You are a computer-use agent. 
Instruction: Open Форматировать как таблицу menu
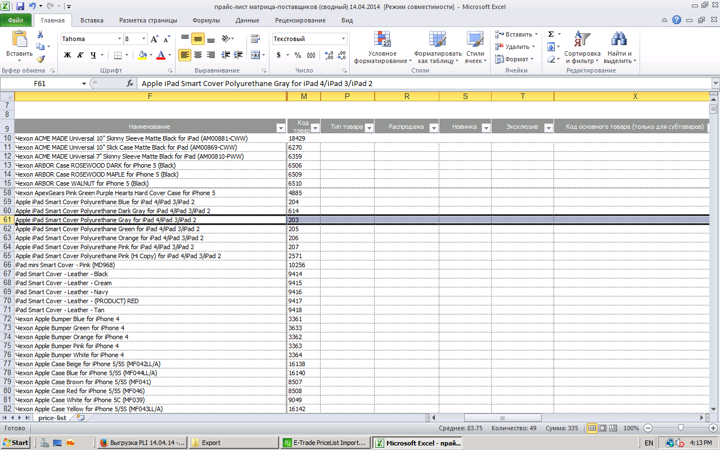[438, 47]
